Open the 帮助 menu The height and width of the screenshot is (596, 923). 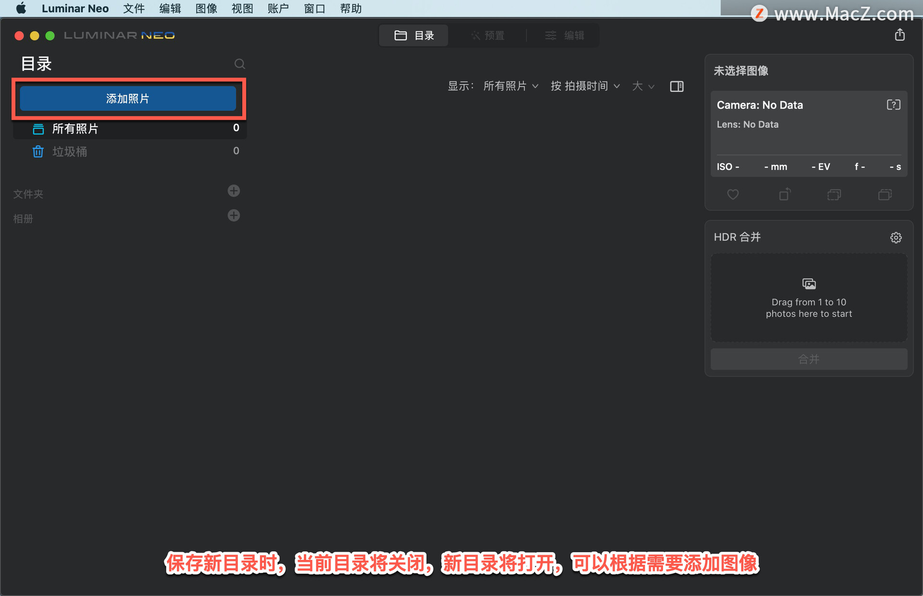351,9
